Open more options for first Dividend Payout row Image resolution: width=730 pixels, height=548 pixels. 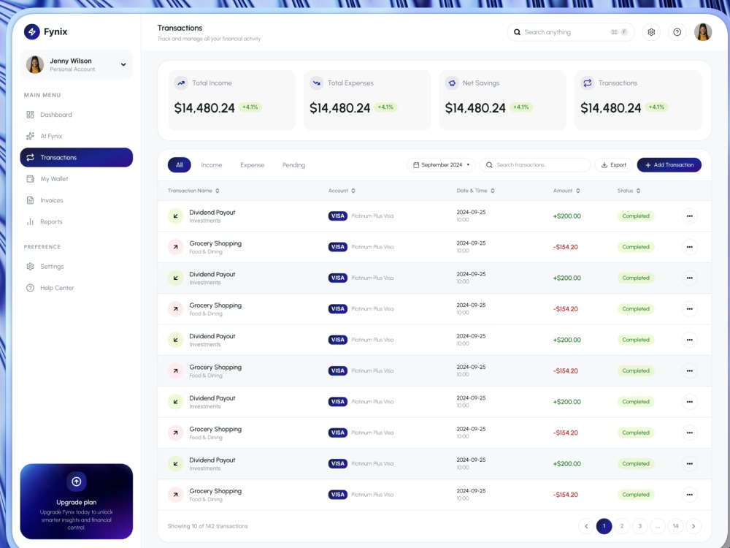click(689, 216)
